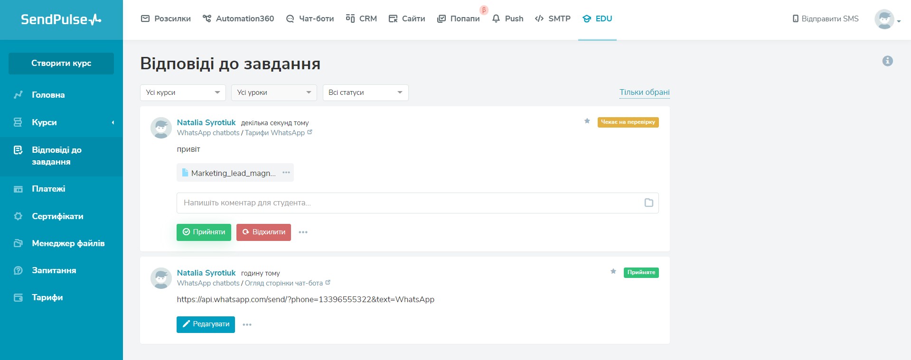The image size is (911, 360).
Task: Select Відповіді до завдання in sidebar
Action: click(x=61, y=156)
